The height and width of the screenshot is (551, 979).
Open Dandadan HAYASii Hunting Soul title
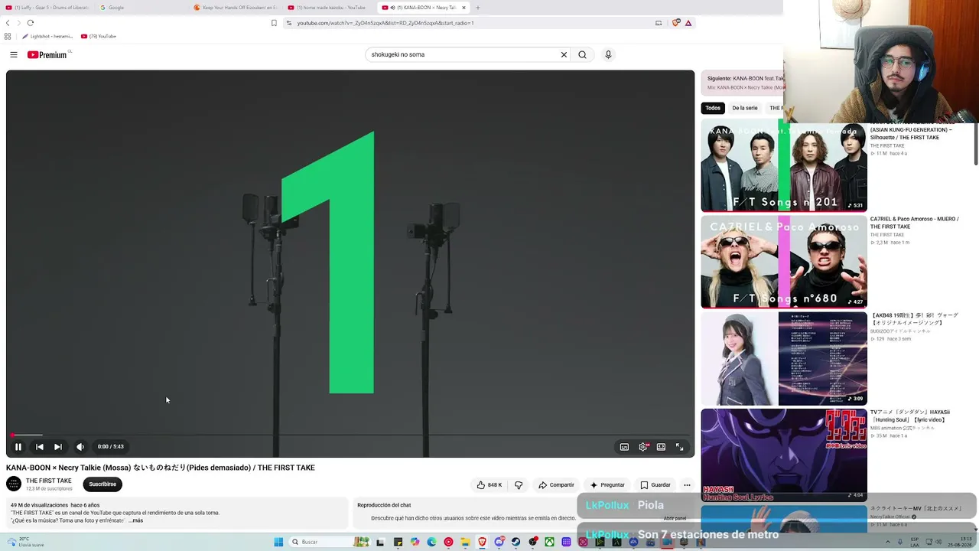[x=910, y=416]
